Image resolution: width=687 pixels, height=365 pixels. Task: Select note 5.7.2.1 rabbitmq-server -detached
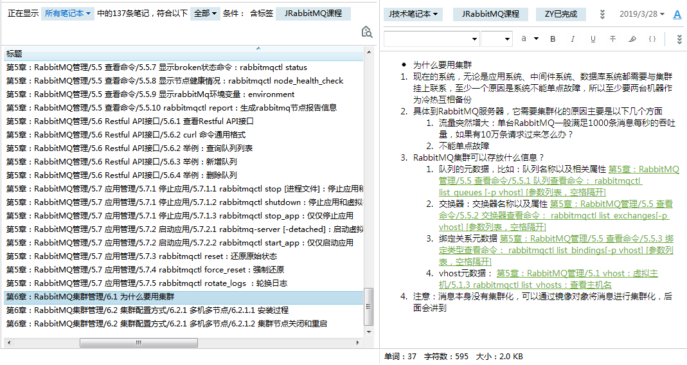click(x=184, y=229)
